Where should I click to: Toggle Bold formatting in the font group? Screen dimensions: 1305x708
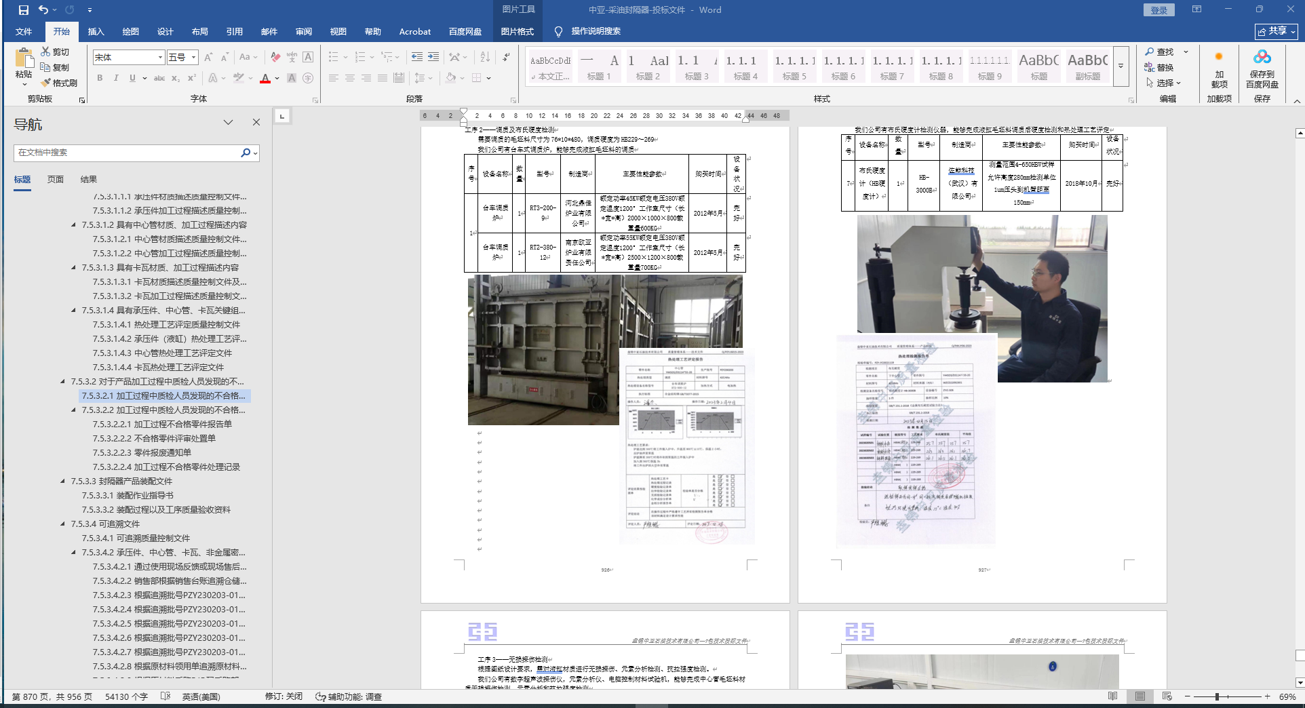click(100, 78)
